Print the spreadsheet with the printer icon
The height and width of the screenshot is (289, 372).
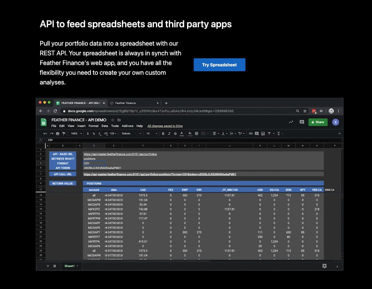[x=57, y=134]
